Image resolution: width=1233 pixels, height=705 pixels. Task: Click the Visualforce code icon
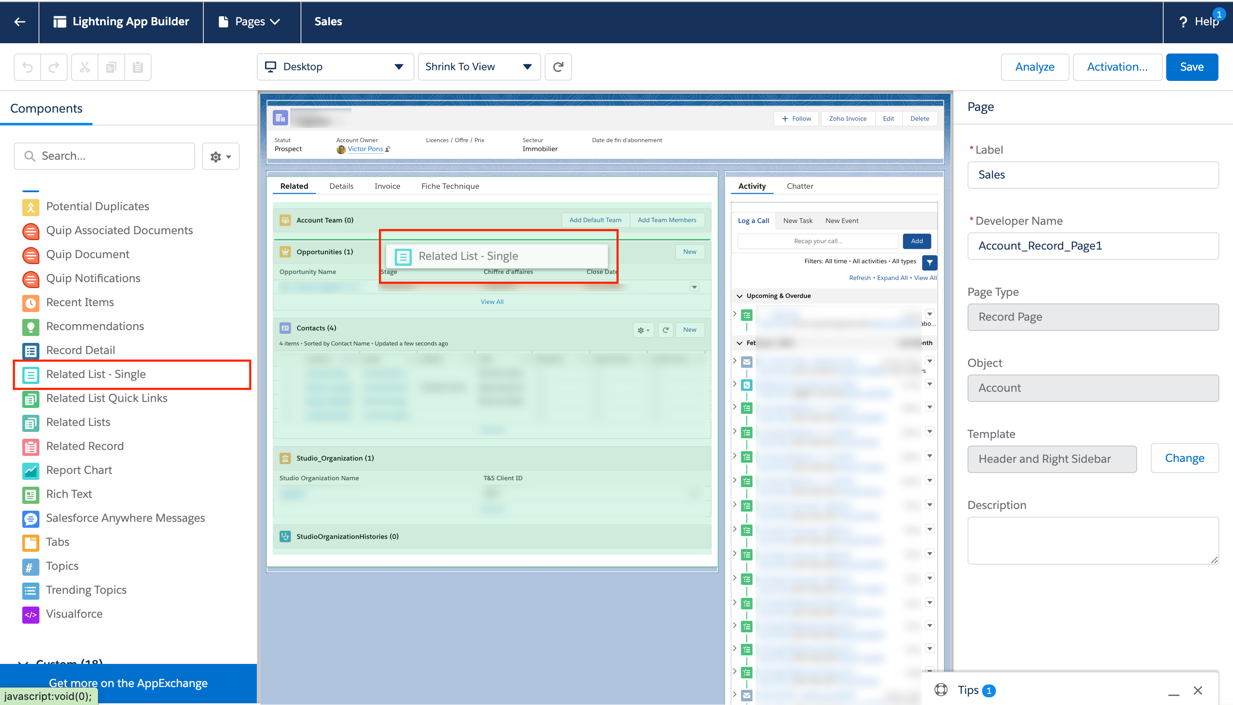pyautogui.click(x=30, y=614)
